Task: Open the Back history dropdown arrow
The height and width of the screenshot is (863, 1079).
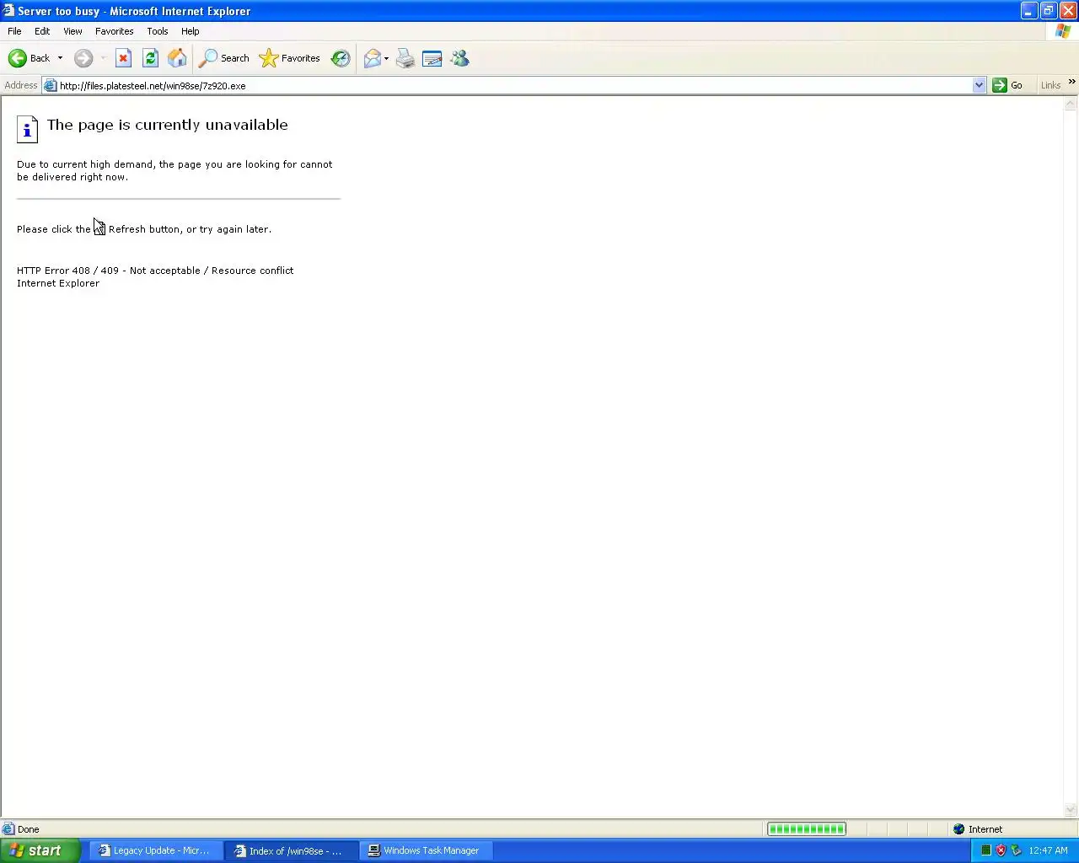Action: click(60, 58)
